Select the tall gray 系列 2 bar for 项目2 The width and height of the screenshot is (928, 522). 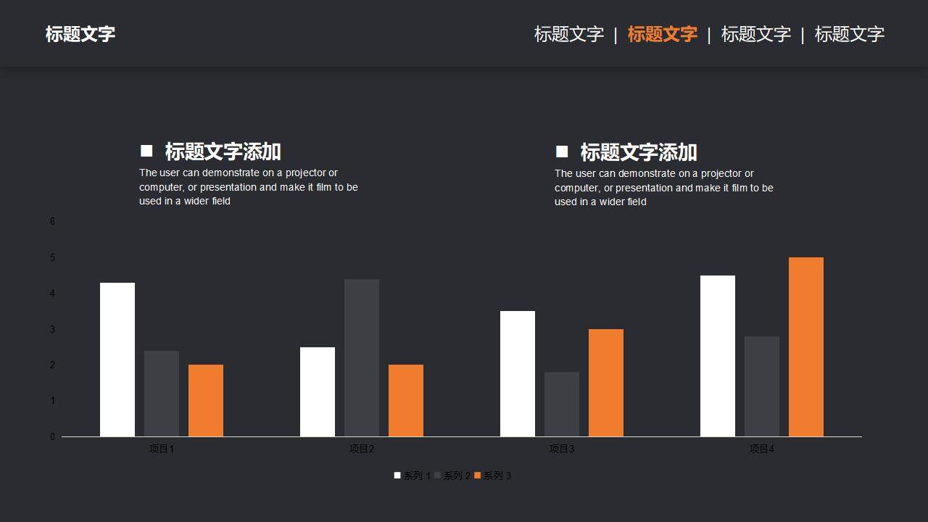362,358
